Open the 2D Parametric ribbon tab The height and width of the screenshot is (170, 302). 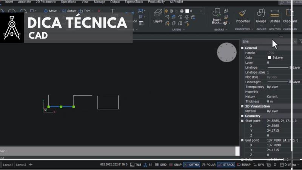click(x=46, y=2)
